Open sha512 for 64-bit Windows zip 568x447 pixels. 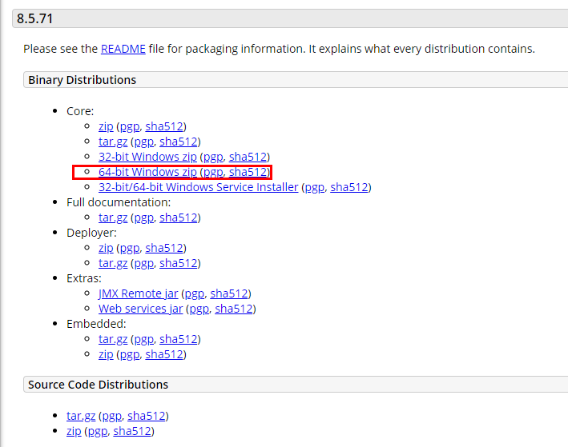coord(248,172)
